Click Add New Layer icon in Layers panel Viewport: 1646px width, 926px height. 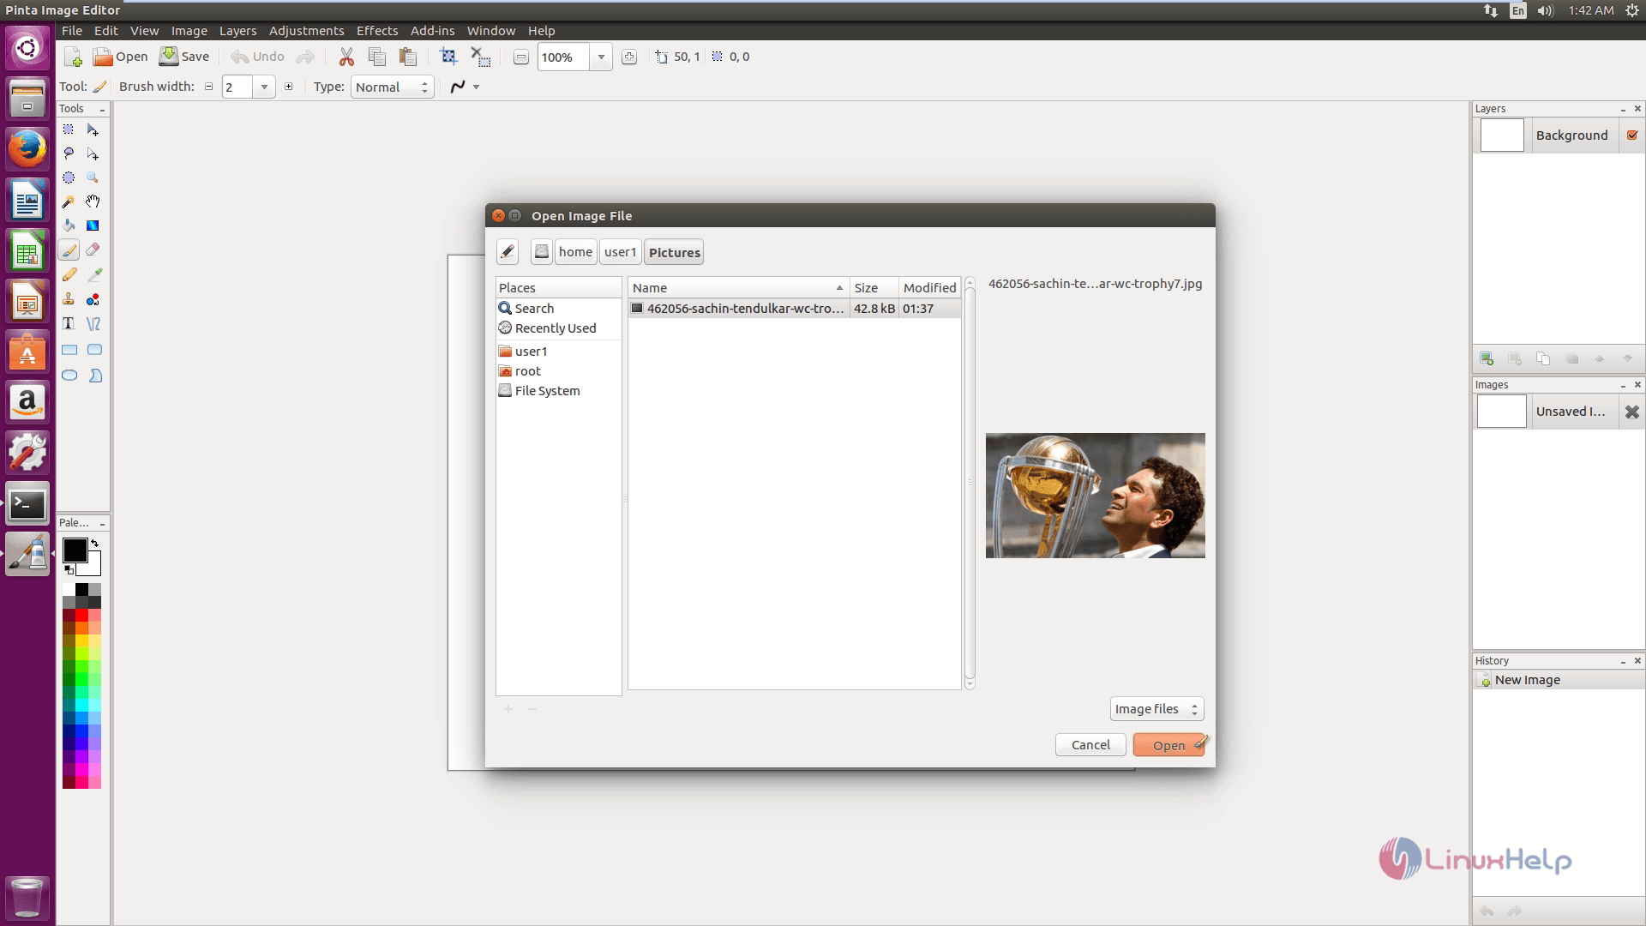coord(1487,358)
